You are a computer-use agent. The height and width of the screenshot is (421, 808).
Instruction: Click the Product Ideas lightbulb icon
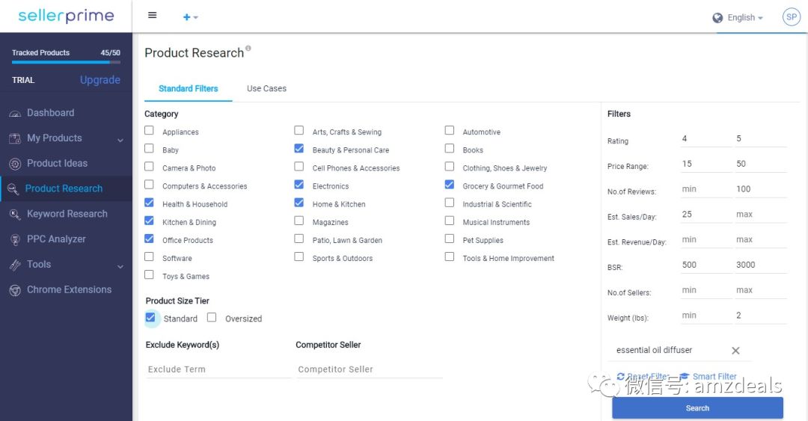[x=15, y=164]
